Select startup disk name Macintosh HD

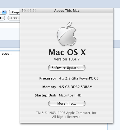[x=70, y=95]
